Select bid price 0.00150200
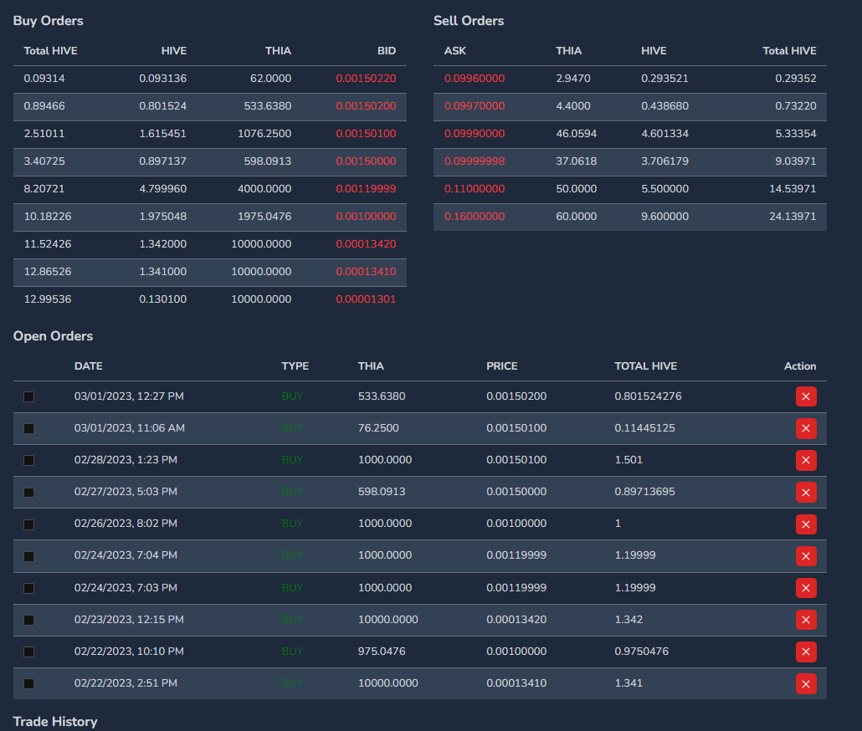This screenshot has height=731, width=862. (x=366, y=106)
